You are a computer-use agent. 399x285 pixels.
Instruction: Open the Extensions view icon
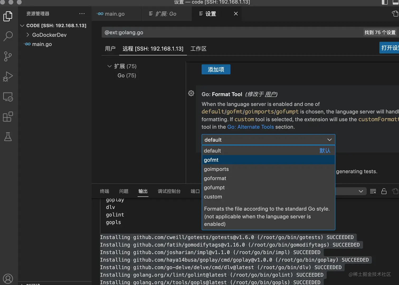(x=8, y=117)
